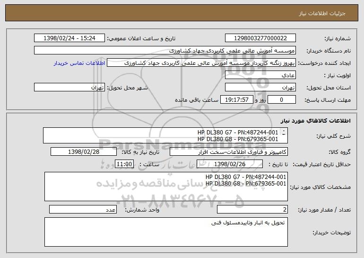The image size is (364, 258).
Task: Click the label واحد شمارش
Action: (x=142, y=210)
